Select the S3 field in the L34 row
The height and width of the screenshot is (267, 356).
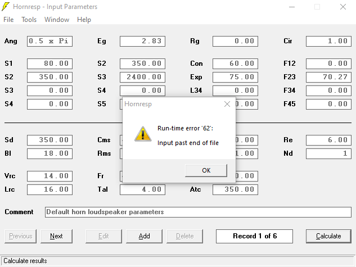pos(49,90)
